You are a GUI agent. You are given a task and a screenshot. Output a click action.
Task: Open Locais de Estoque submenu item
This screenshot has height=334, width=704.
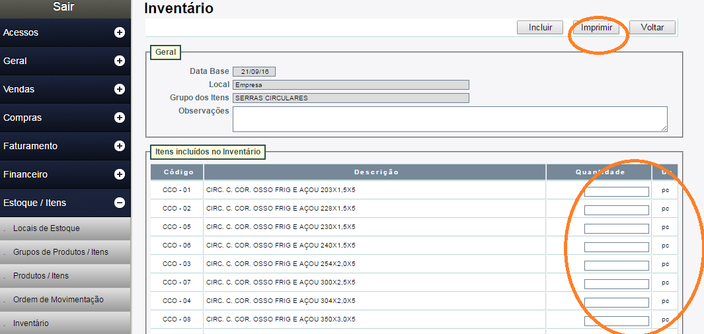click(x=46, y=228)
